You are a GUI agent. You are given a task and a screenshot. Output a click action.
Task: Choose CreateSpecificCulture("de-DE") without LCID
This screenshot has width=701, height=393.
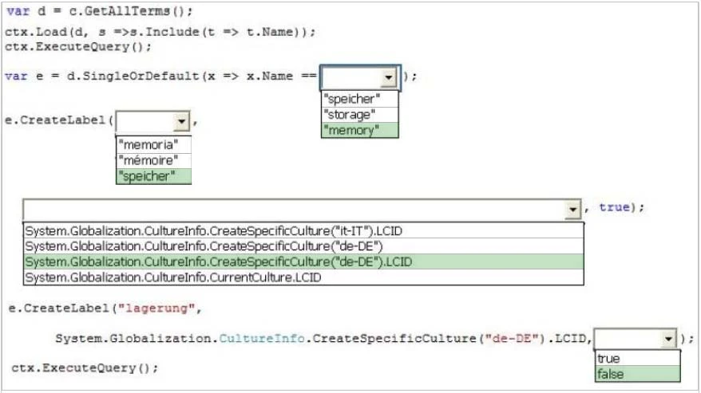[x=303, y=246]
